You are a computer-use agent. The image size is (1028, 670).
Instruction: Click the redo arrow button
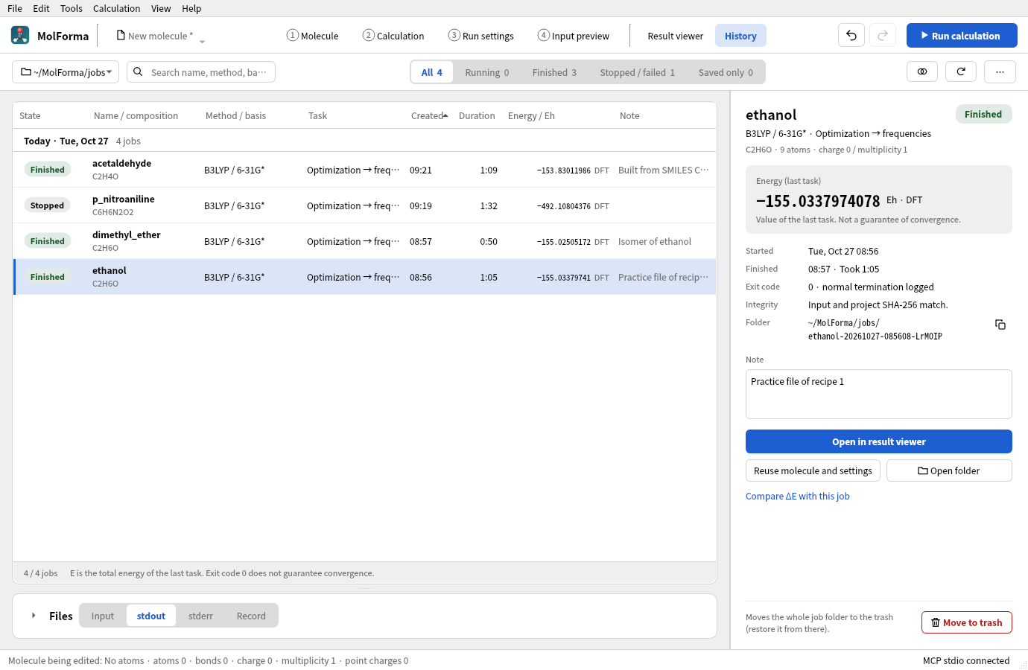[883, 35]
